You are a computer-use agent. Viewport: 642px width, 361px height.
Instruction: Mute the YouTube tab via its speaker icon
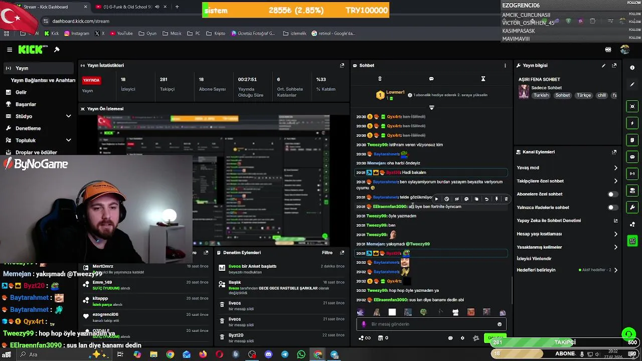[157, 7]
